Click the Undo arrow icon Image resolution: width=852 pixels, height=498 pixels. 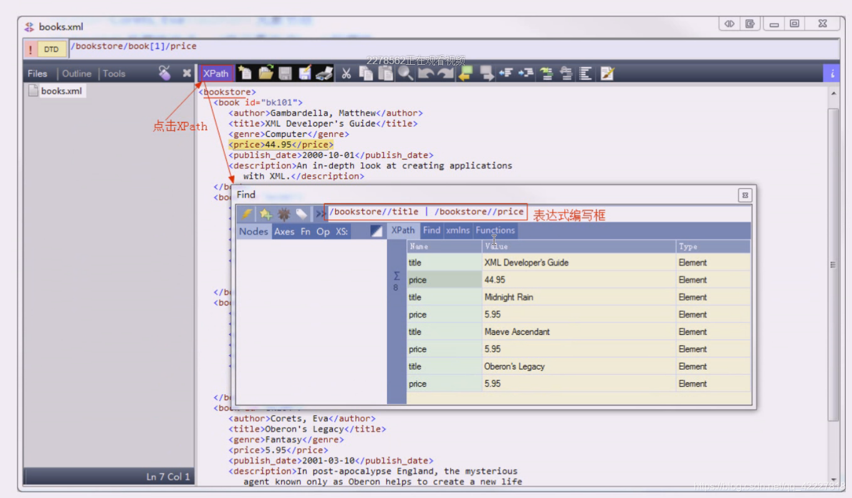[x=426, y=73]
